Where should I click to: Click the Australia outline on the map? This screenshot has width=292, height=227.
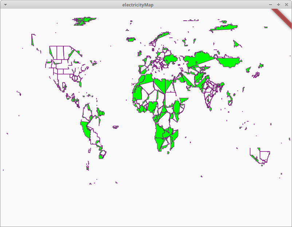[260, 156]
